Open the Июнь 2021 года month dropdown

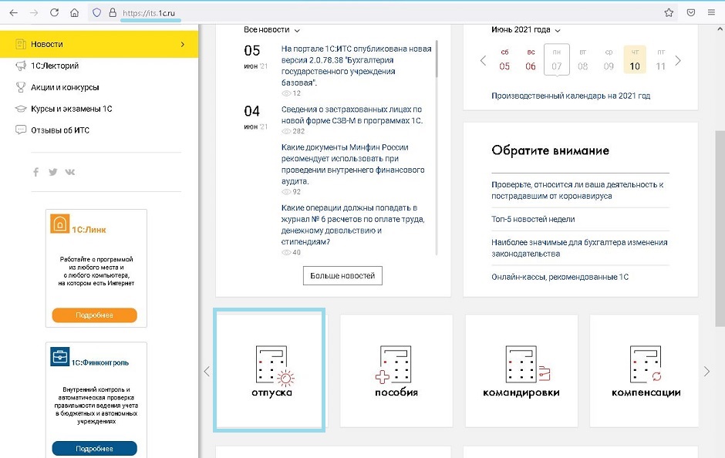pyautogui.click(x=526, y=30)
